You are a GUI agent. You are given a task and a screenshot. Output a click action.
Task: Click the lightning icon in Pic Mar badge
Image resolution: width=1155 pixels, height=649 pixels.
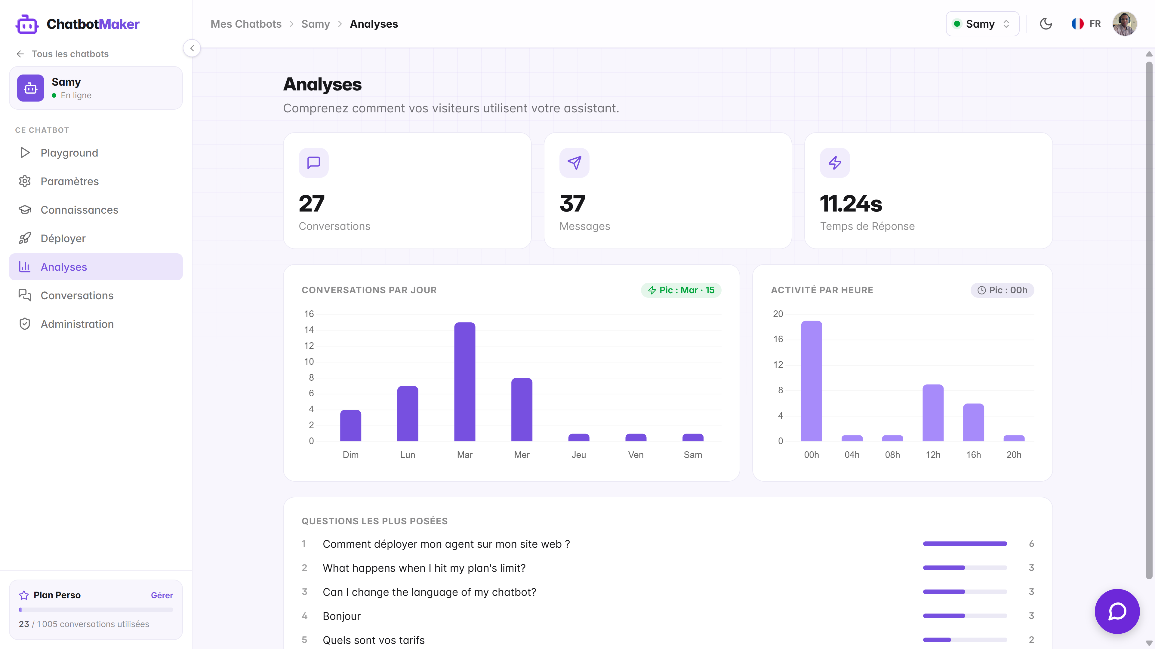[652, 290]
